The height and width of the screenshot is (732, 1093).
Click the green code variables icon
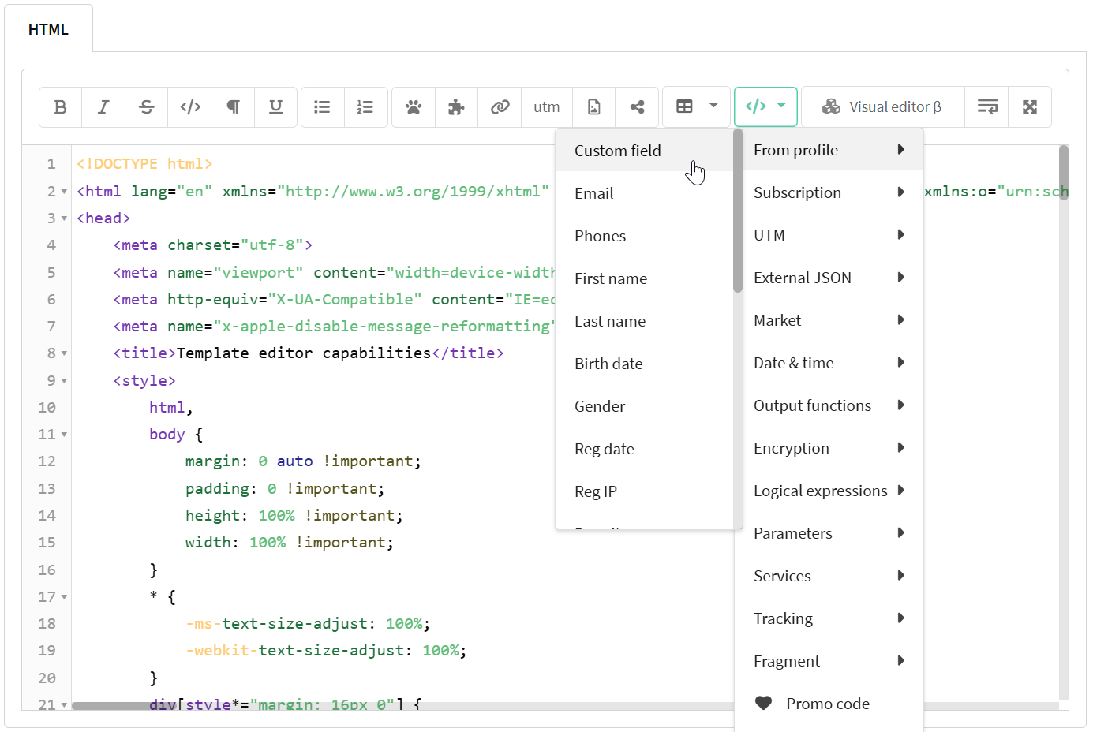click(755, 106)
